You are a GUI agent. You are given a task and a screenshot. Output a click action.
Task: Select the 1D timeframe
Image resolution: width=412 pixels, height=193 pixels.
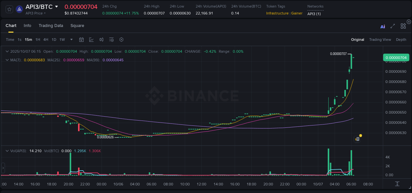(54, 40)
